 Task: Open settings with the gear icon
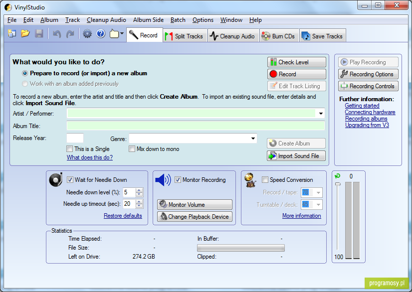[x=87, y=33]
